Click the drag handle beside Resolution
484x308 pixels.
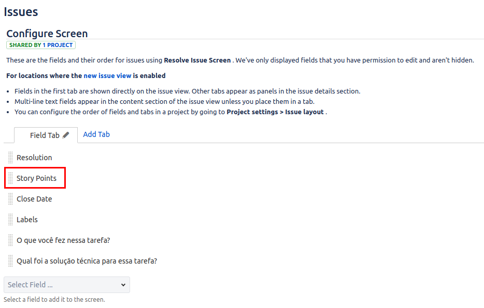pos(10,158)
